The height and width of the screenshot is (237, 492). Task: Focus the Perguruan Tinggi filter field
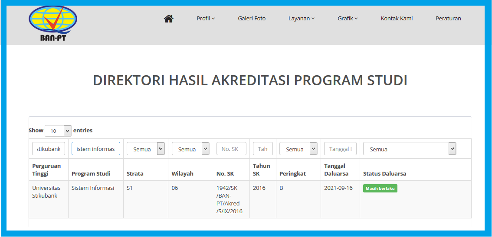(49, 149)
